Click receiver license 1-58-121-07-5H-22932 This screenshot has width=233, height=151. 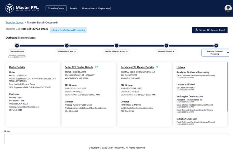(131, 88)
